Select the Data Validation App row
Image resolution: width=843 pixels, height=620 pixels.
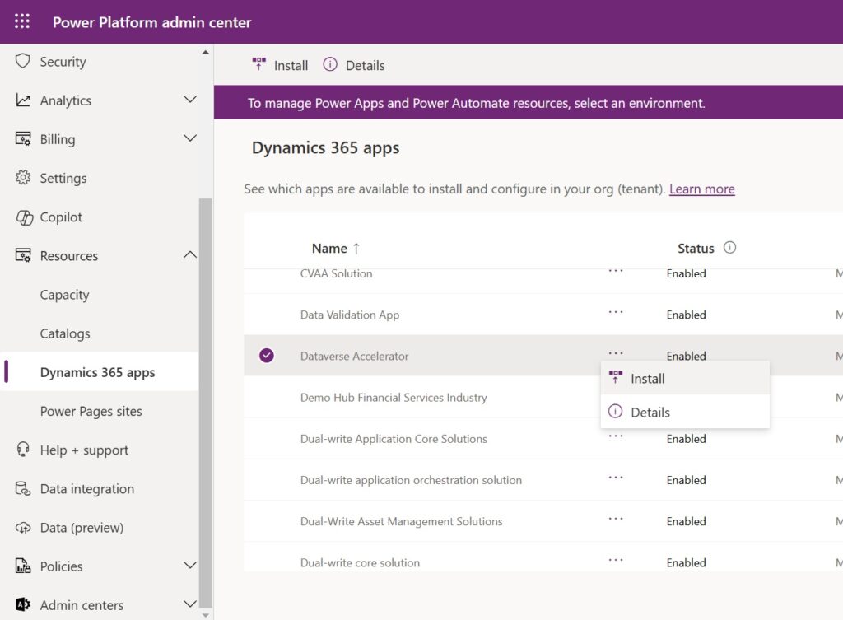(543, 314)
